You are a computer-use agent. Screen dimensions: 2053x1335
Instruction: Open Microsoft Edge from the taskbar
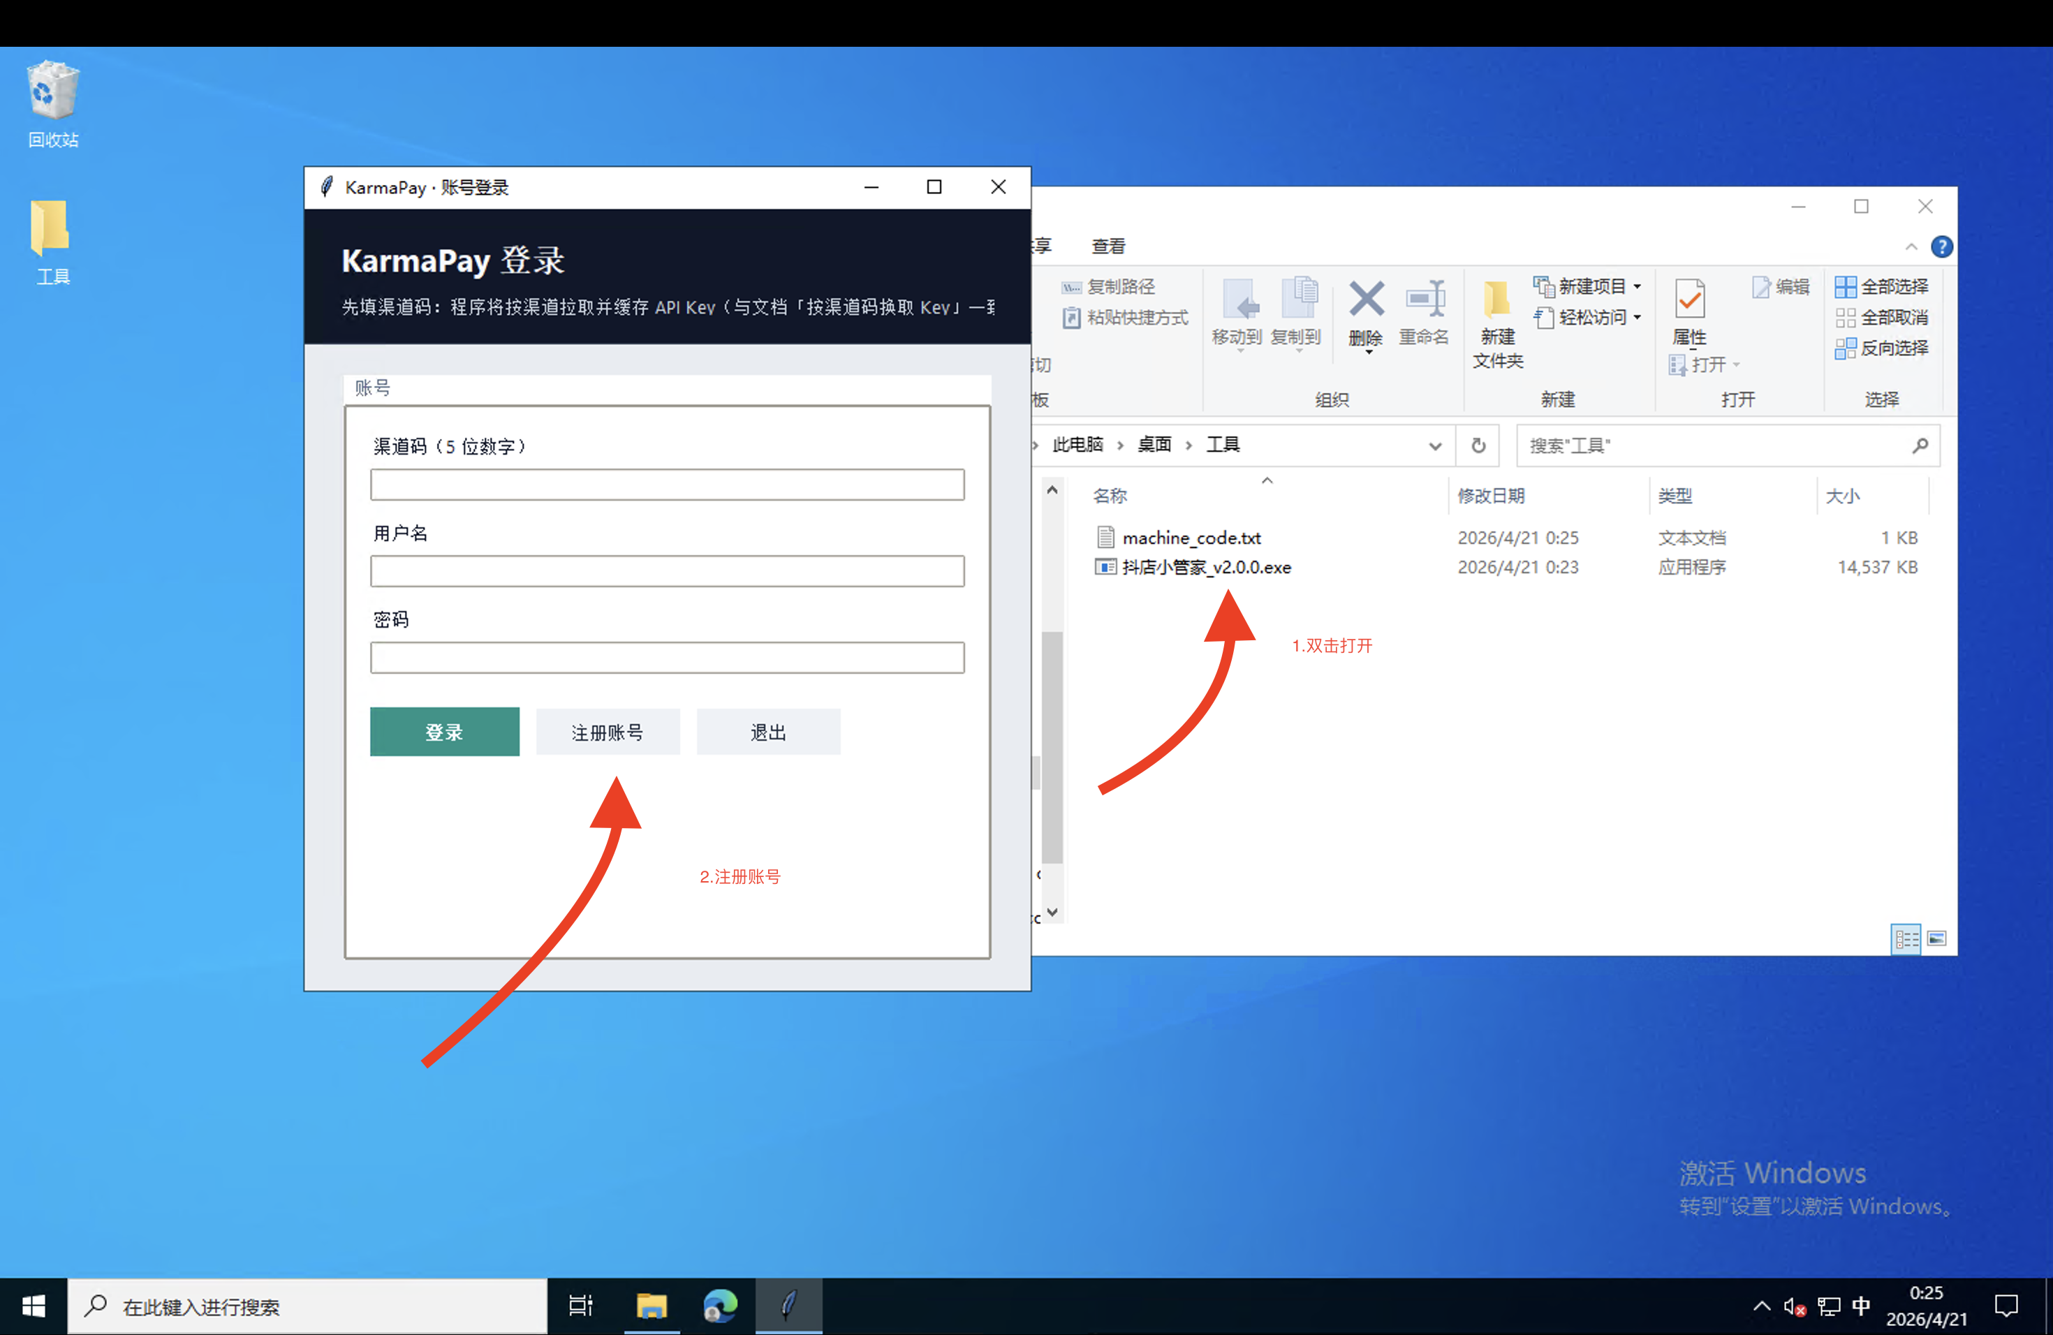[719, 1306]
